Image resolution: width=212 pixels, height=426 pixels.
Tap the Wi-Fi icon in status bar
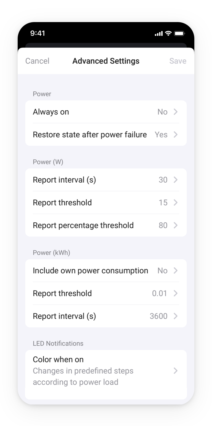pos(168,34)
